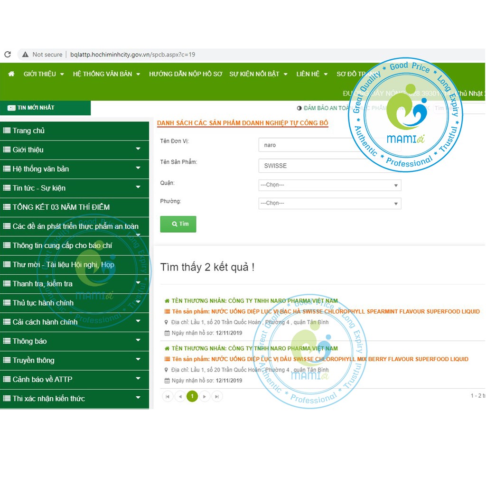Click the Not secure warning icon
Viewport: 486px width, 486px height.
click(x=26, y=55)
